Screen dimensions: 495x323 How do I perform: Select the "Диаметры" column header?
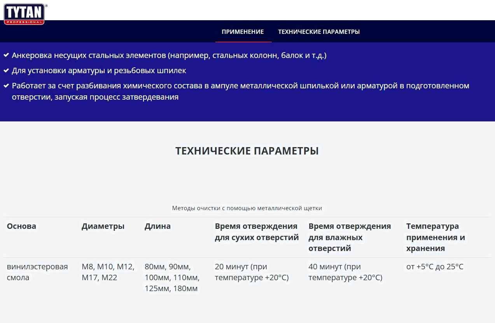[x=103, y=226]
